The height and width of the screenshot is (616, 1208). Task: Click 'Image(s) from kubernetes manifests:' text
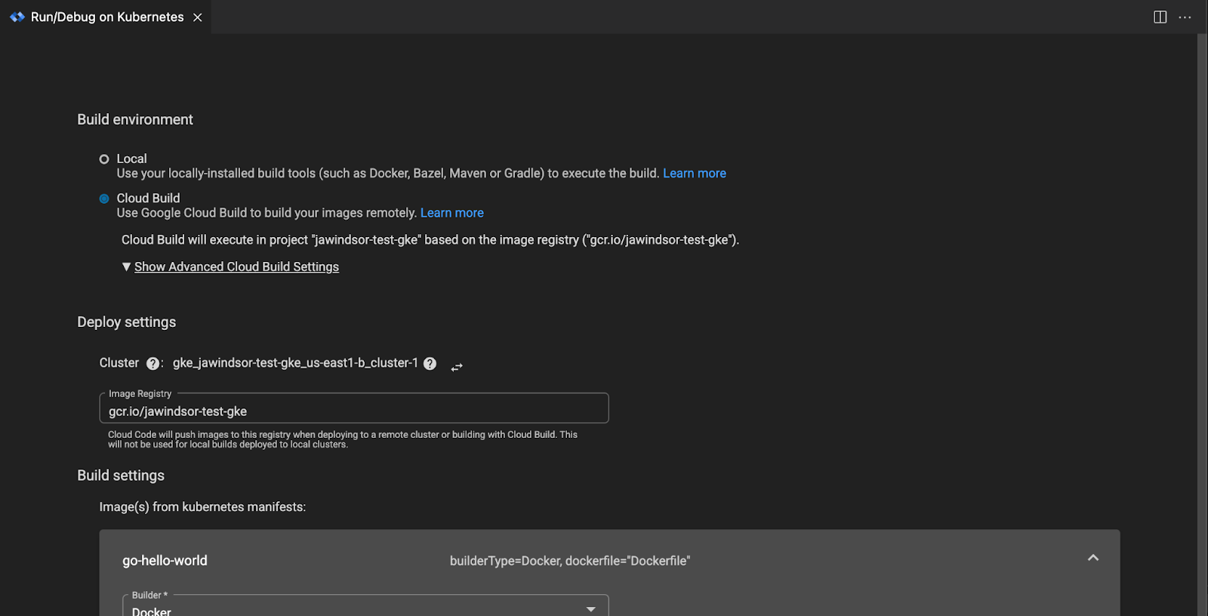202,507
